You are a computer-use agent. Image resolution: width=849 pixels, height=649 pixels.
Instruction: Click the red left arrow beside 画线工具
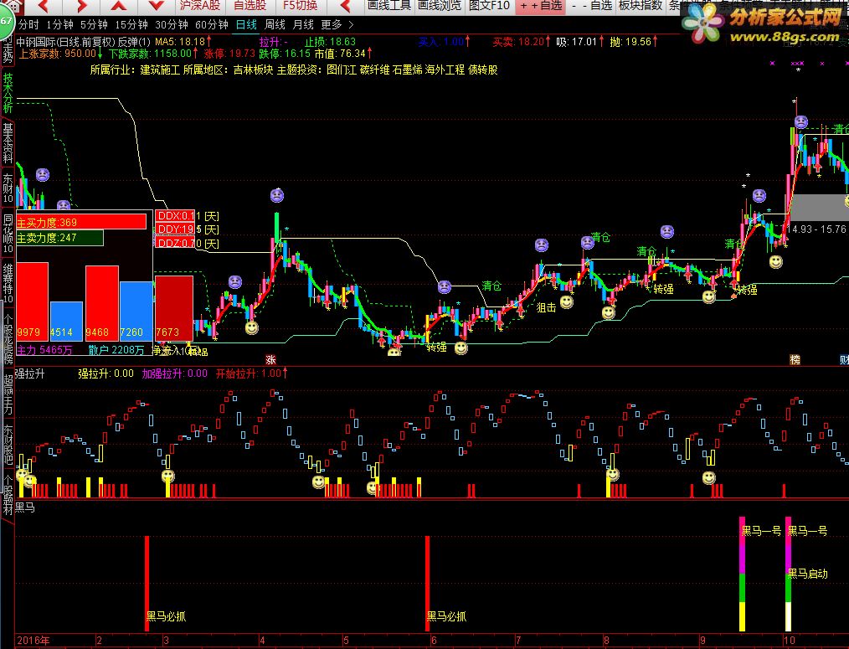coord(345,7)
